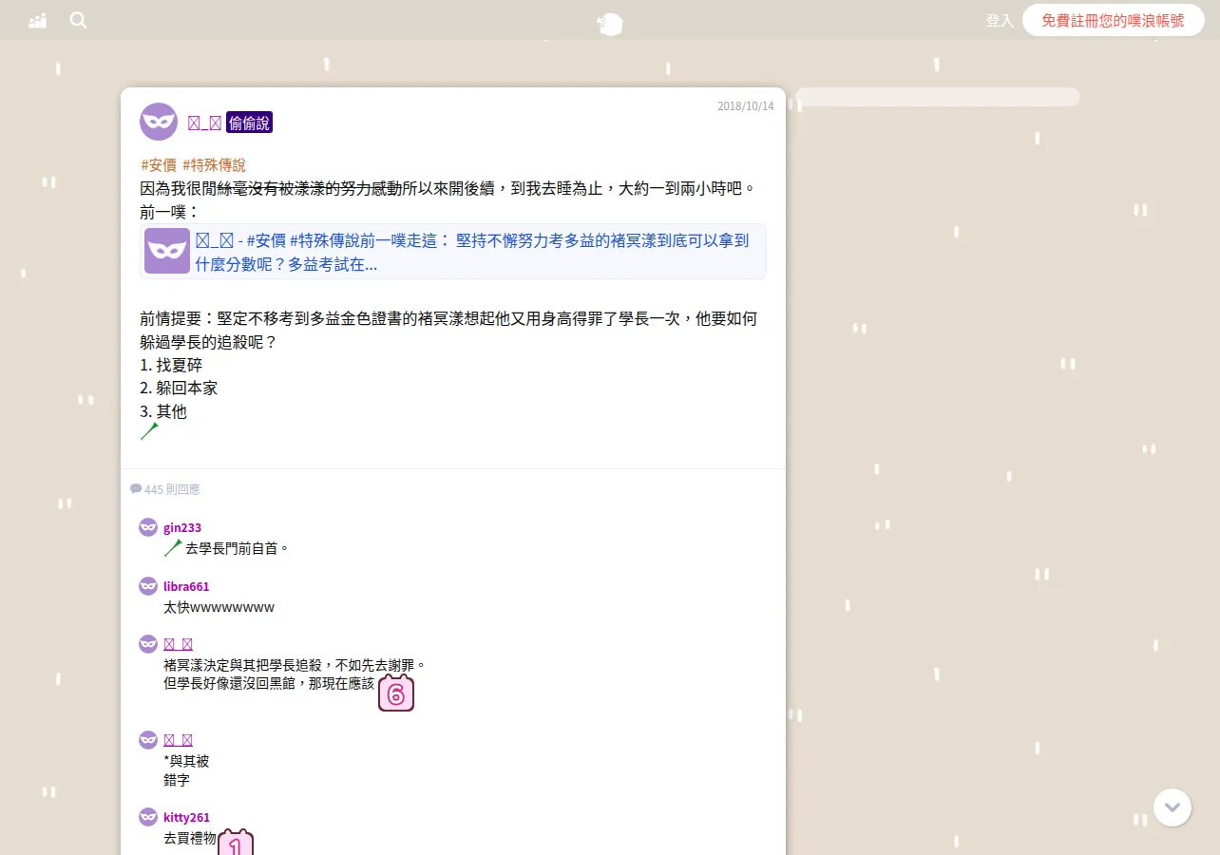This screenshot has height=855, width=1220.
Task: Go to Plurk home logo
Action: (610, 24)
